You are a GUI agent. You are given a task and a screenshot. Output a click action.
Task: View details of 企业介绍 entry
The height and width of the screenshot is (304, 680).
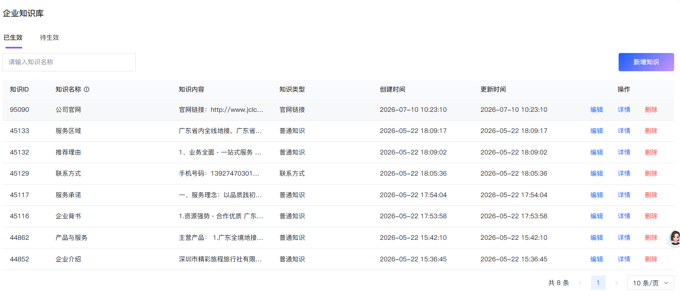[x=624, y=259]
